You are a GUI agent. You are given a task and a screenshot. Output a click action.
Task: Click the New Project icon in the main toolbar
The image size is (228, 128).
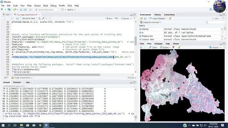coord(9,10)
